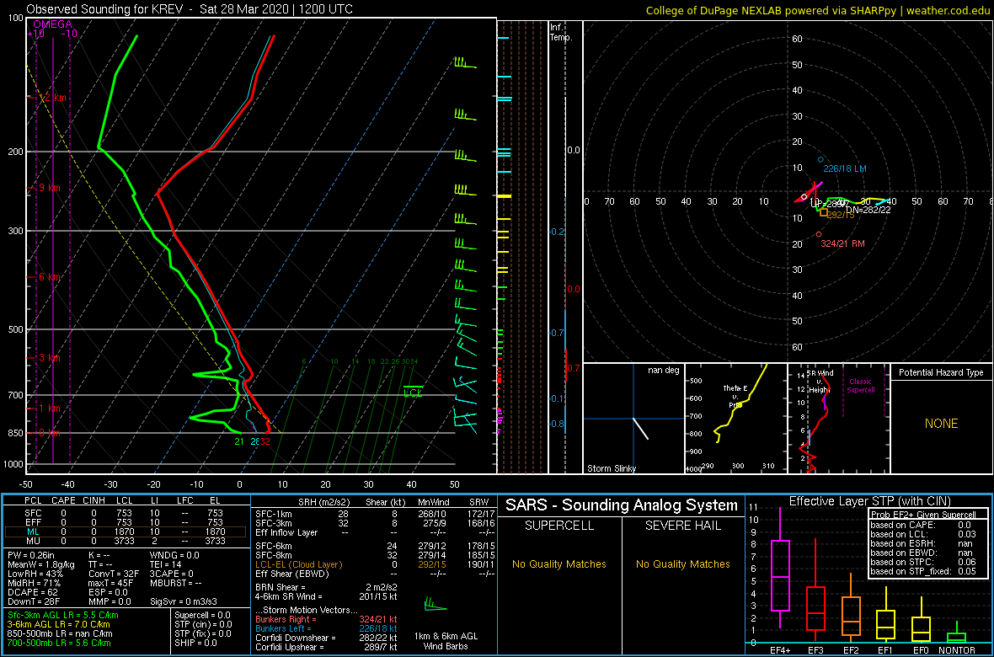The image size is (994, 657).
Task: Click the blue 'Bunkers Left =' line
Action: [325, 628]
